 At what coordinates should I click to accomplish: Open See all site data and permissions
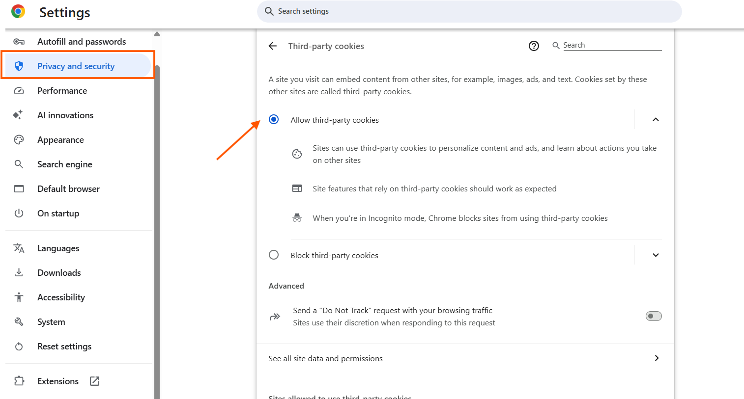tap(465, 359)
